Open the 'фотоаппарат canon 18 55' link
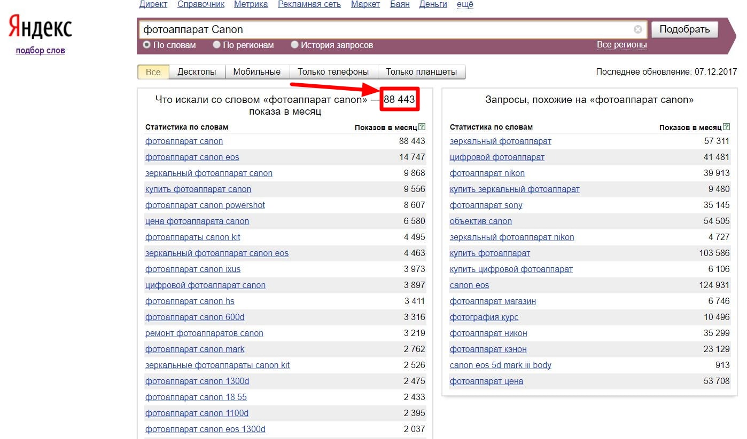Viewport: 747px width, 439px height. (196, 397)
